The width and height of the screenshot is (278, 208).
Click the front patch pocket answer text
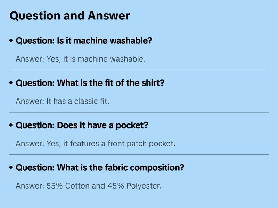coord(96,143)
